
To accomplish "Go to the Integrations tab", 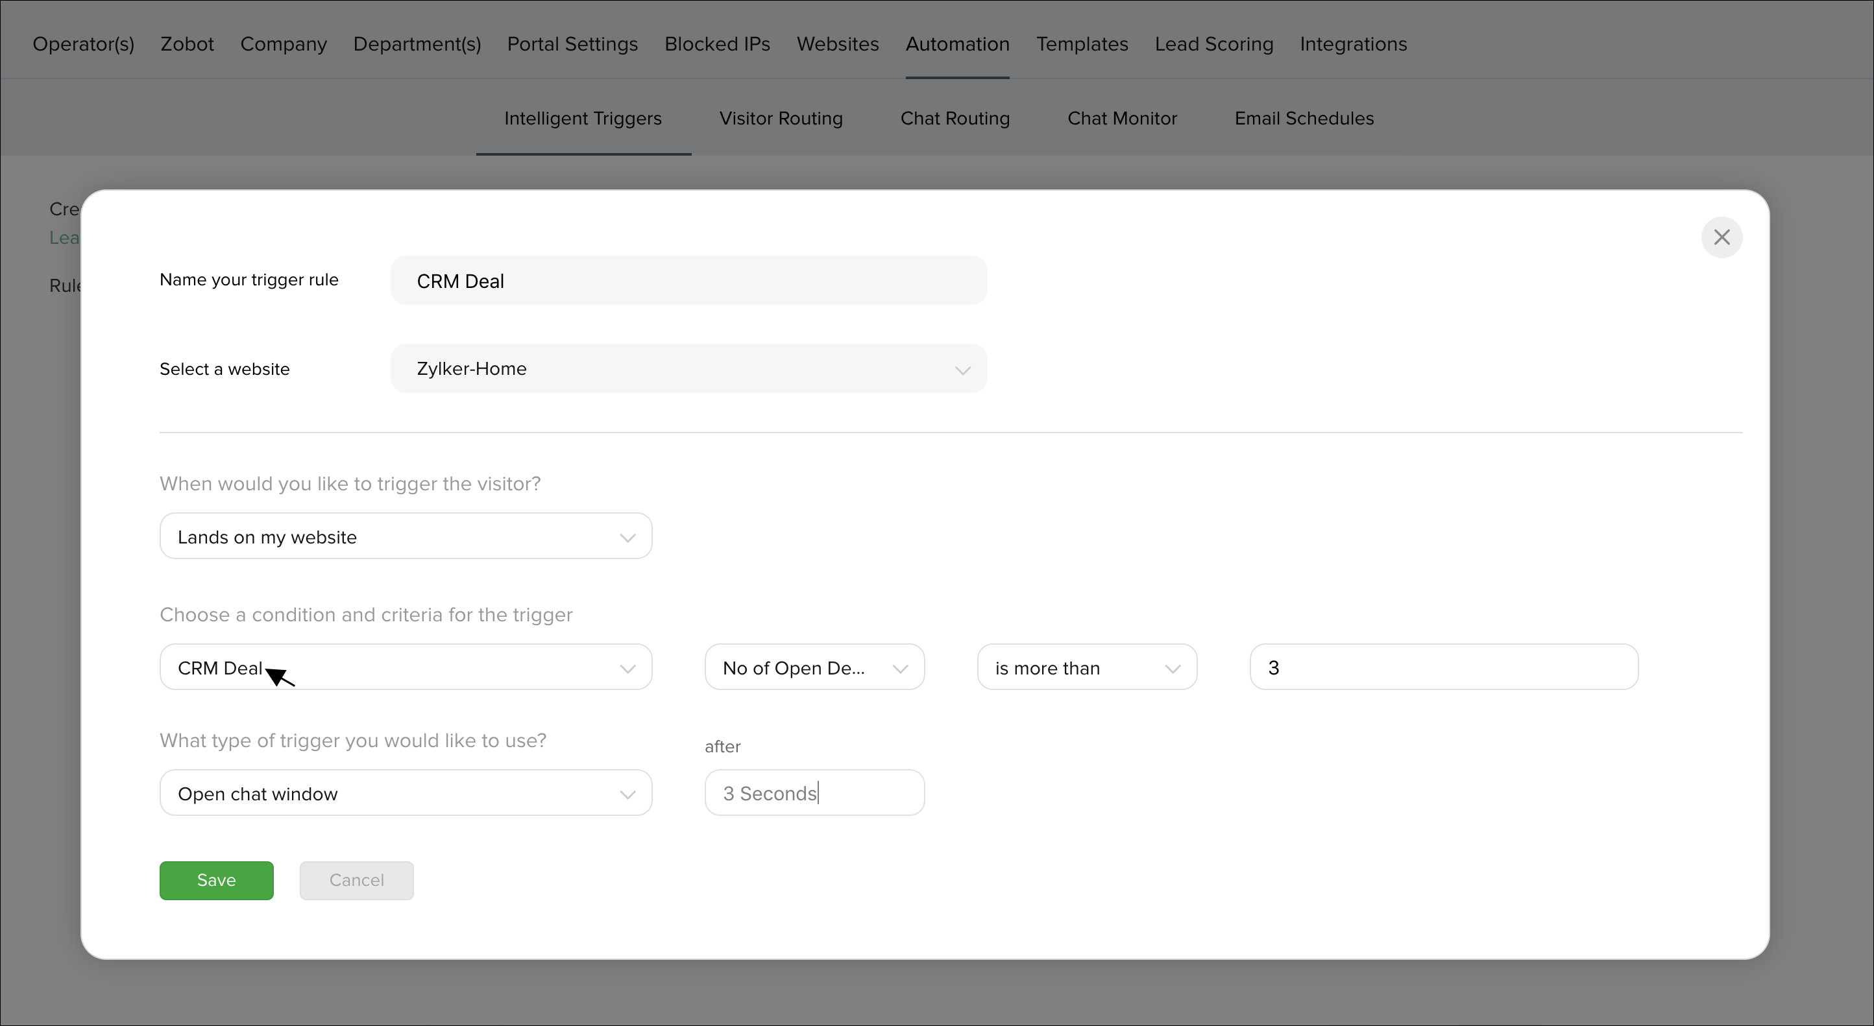I will pyautogui.click(x=1353, y=44).
